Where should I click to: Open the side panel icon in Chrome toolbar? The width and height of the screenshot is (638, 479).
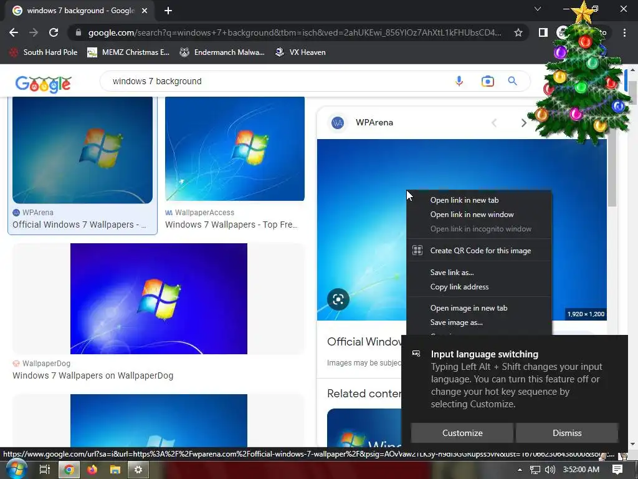pos(543,32)
